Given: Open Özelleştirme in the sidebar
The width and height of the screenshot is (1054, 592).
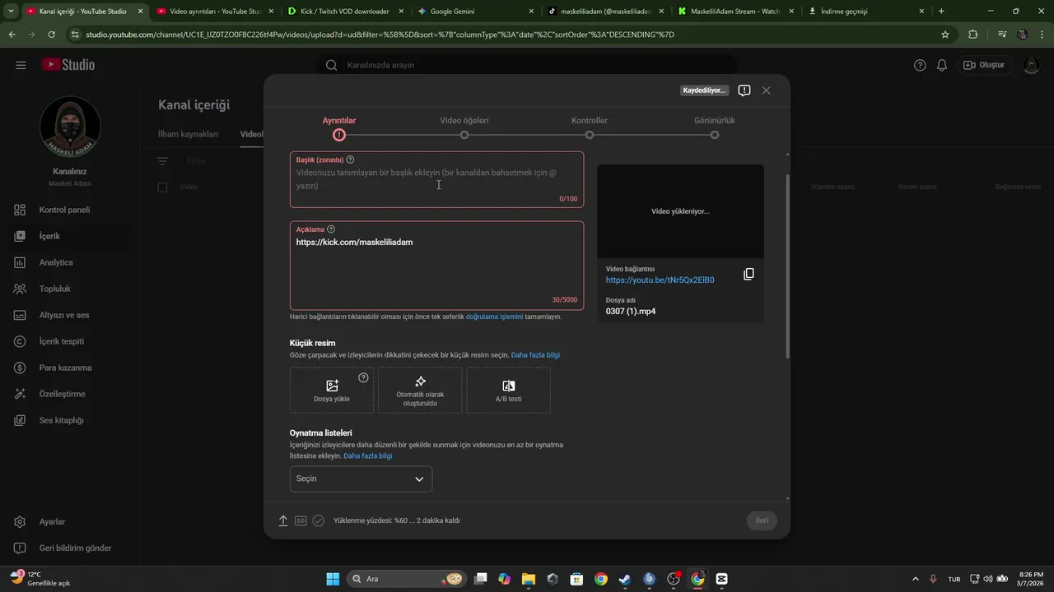Looking at the screenshot, I should (x=69, y=394).
